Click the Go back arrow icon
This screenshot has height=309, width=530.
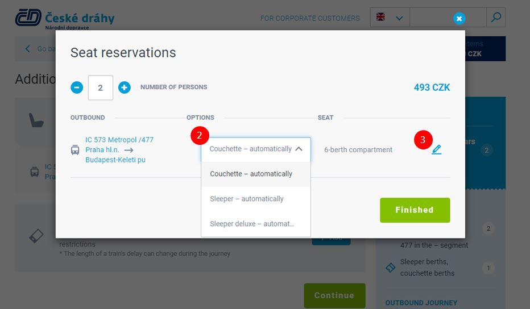coord(28,49)
